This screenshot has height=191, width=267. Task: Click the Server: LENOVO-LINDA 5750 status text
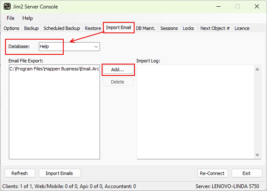point(227,186)
